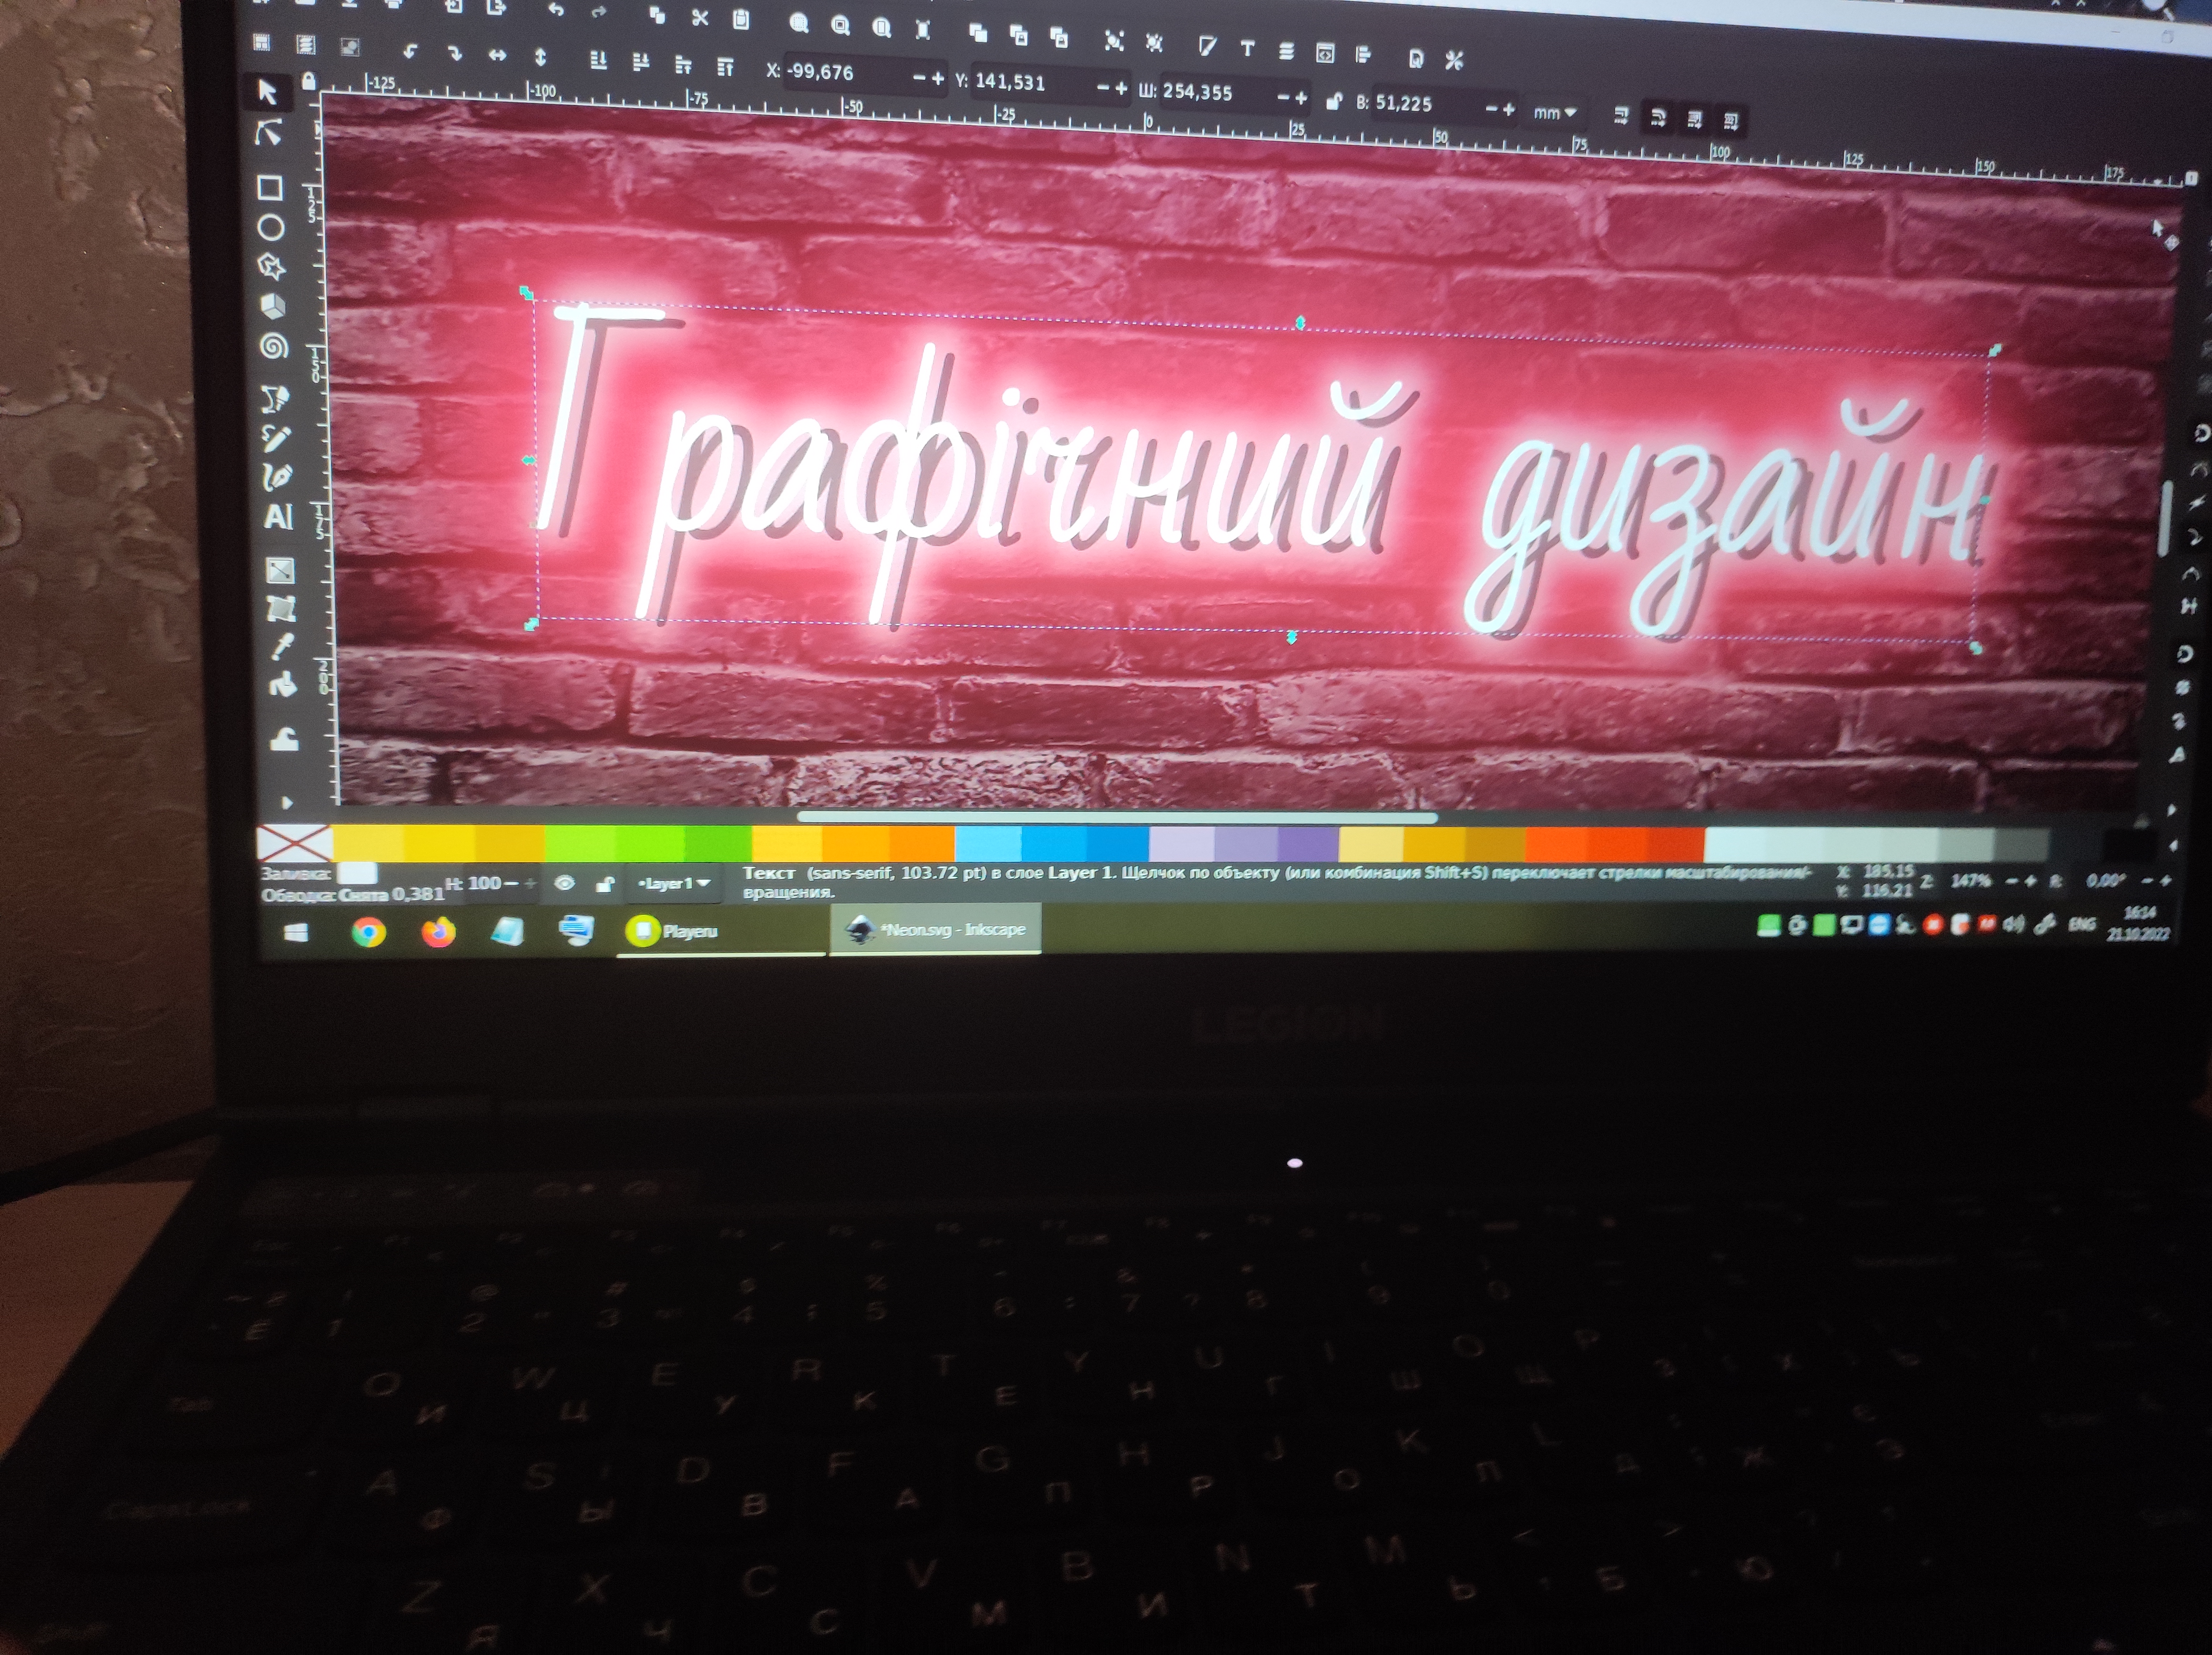Open Inkscape preferences (tools icon)
The image size is (2212, 1655).
click(1454, 60)
